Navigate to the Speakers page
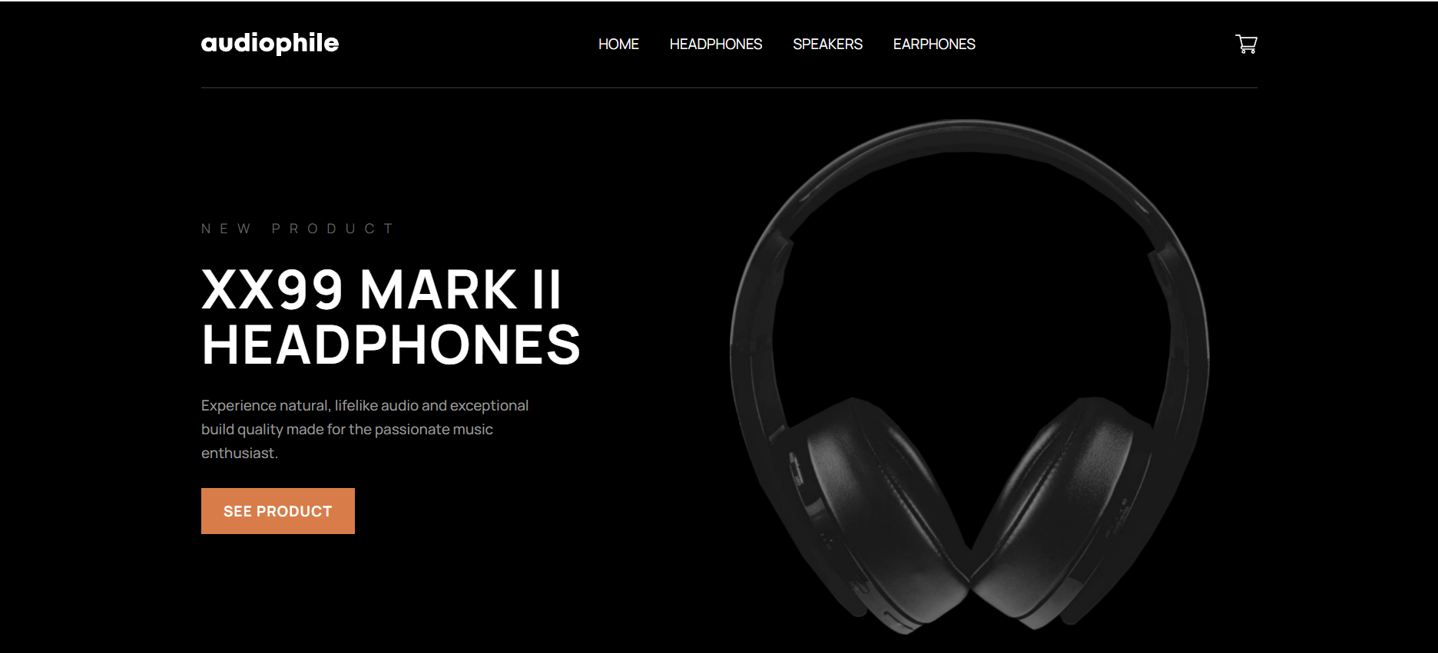 pos(827,45)
